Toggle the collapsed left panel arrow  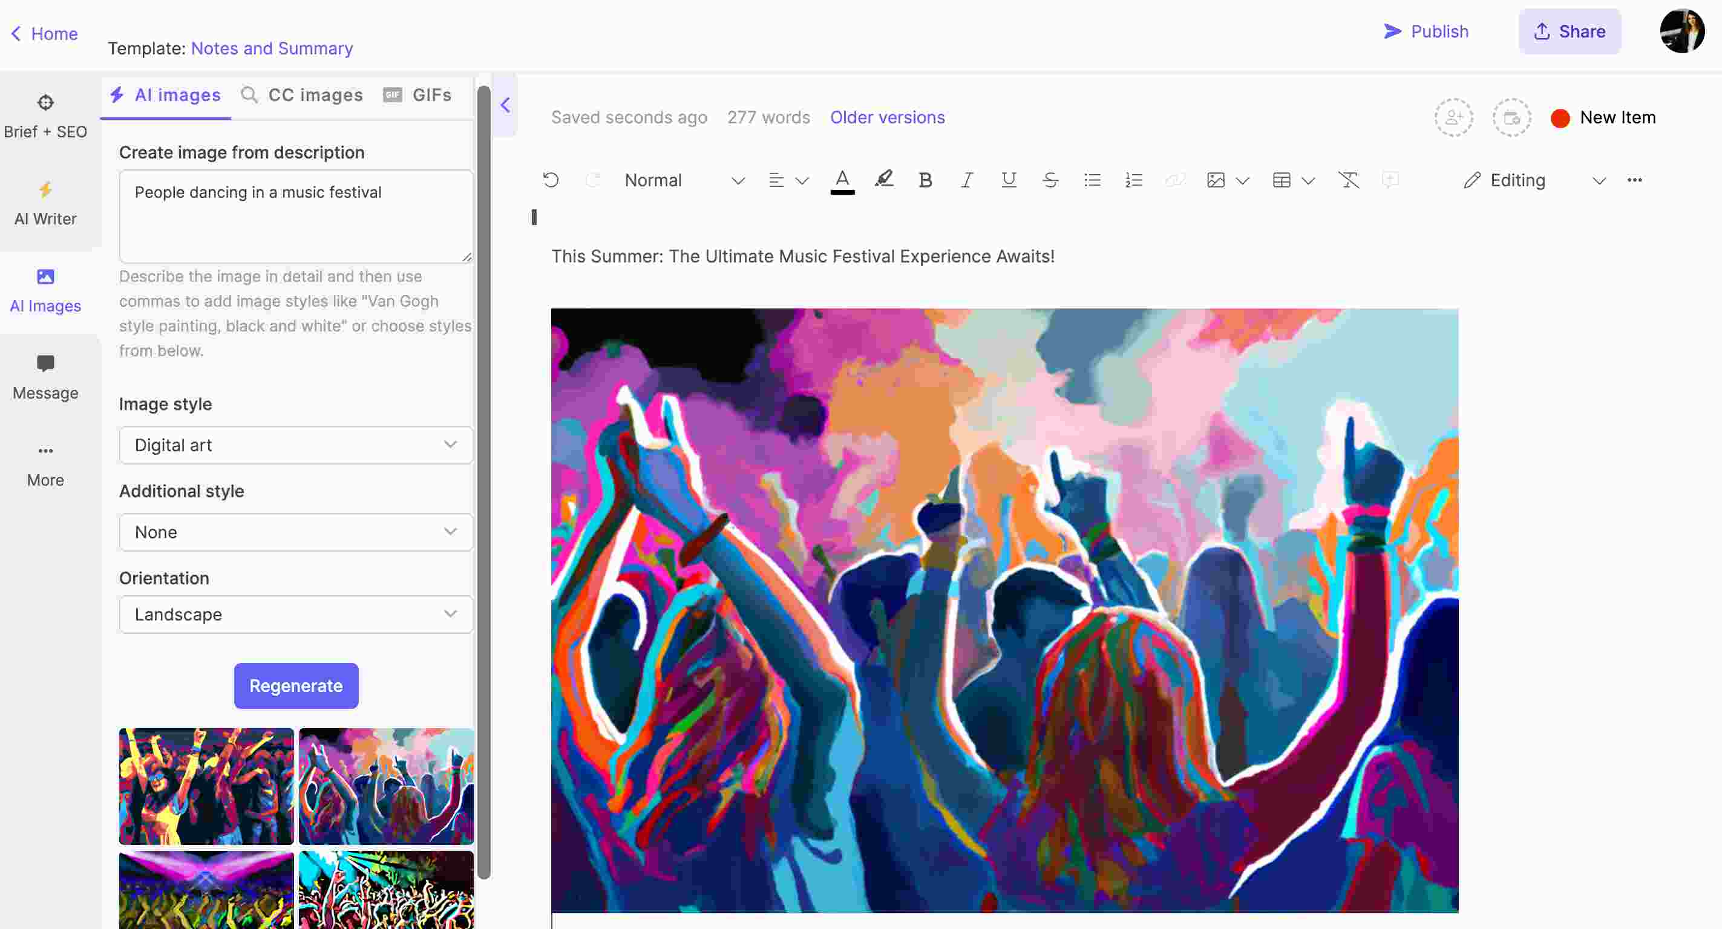(x=505, y=105)
